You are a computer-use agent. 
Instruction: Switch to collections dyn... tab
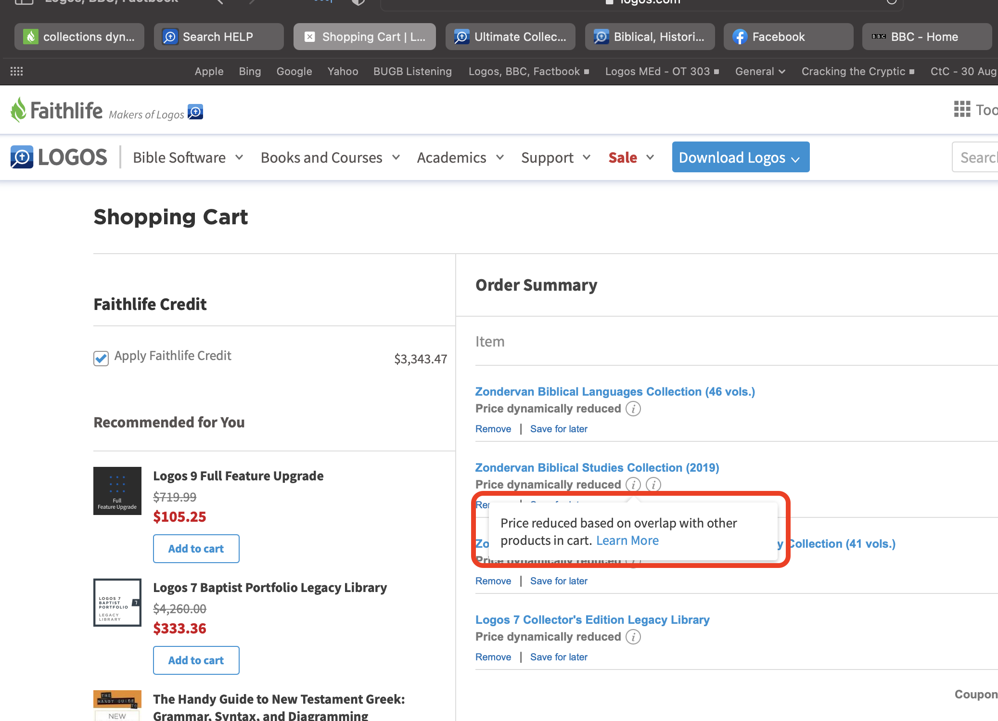(x=79, y=37)
